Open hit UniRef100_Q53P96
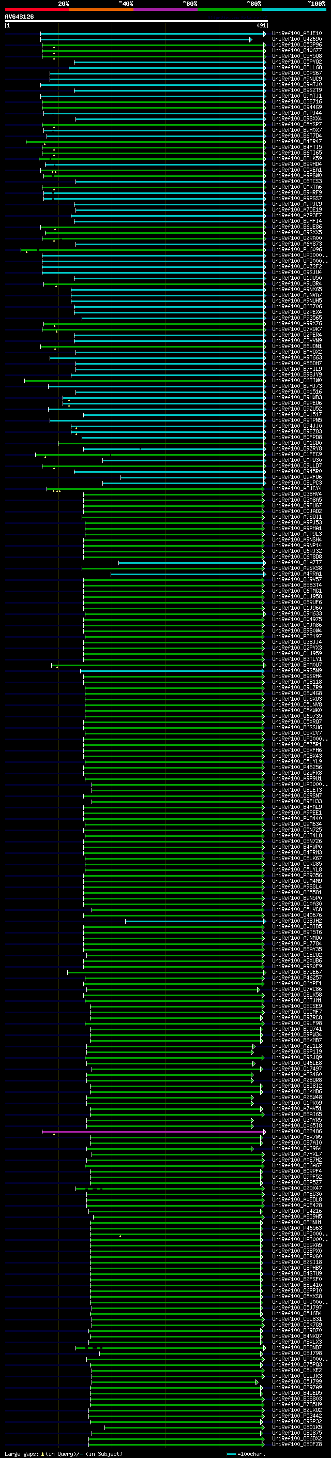 pyautogui.click(x=297, y=44)
